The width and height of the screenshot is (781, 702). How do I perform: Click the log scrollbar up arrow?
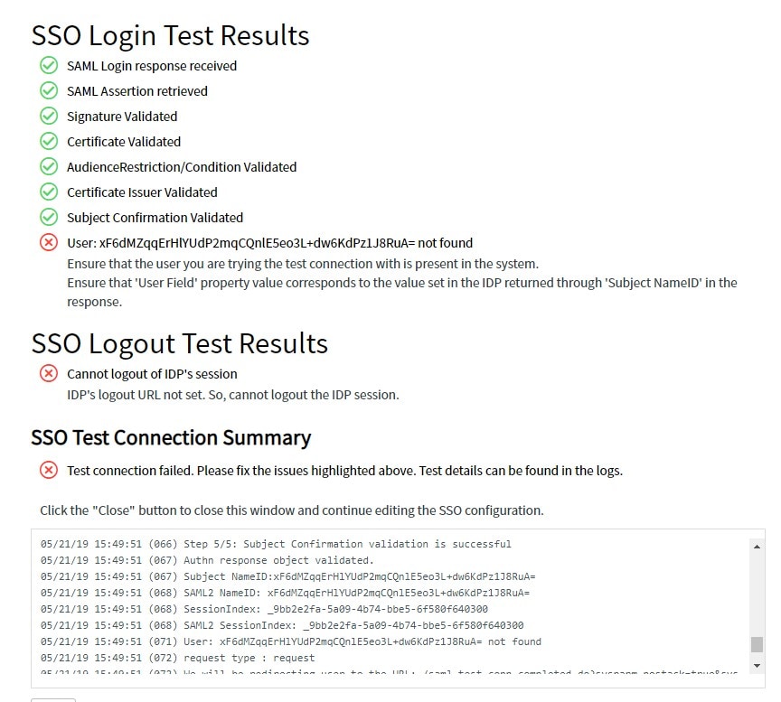(x=755, y=545)
